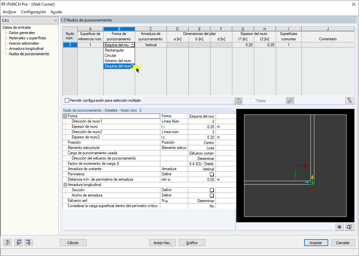Viewport: 359px width, 256px height.
Task: Click the grayed checkmark apply button
Action: [x=290, y=100]
